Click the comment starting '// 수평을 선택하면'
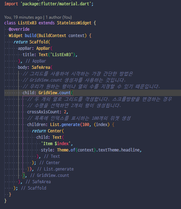The image size is (181, 209). 74,106
